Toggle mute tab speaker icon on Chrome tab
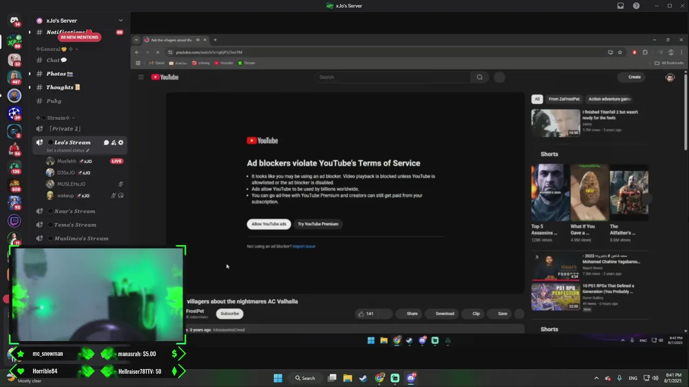Screen dimensions: 689x387 pos(198,40)
